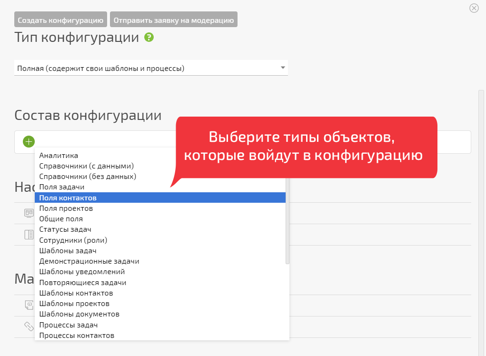Open the green question mark help icon

click(x=149, y=38)
